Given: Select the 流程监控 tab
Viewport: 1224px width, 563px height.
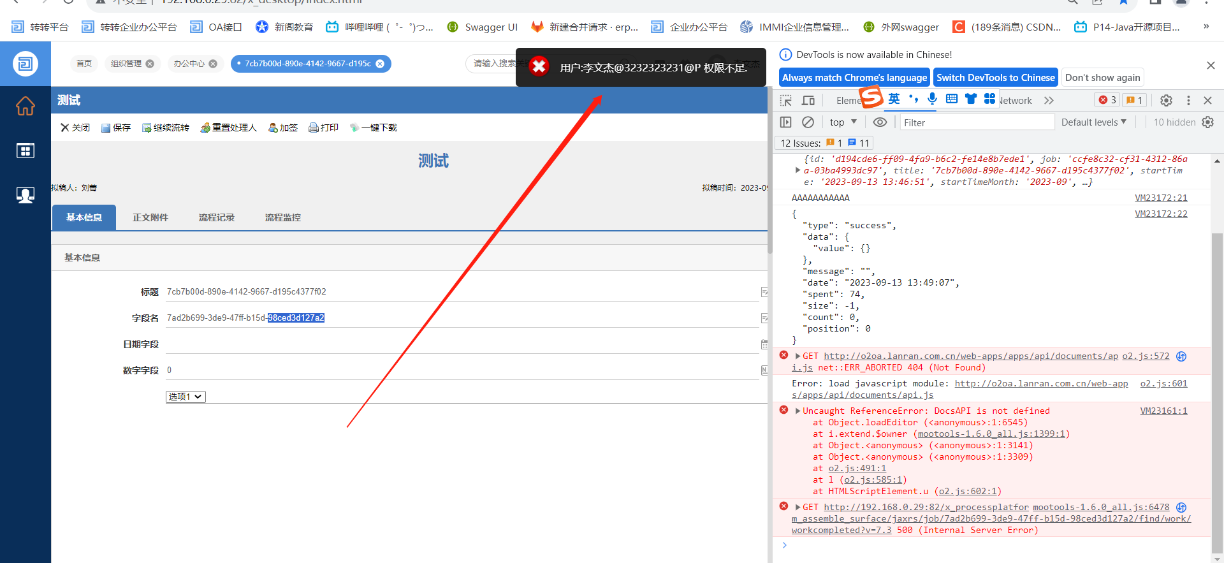Looking at the screenshot, I should point(283,217).
